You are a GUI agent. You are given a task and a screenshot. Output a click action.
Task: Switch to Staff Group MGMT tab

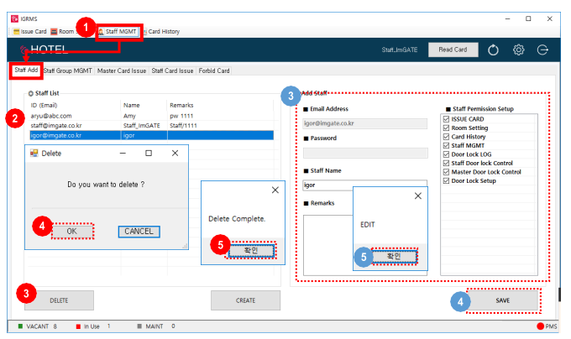point(68,71)
